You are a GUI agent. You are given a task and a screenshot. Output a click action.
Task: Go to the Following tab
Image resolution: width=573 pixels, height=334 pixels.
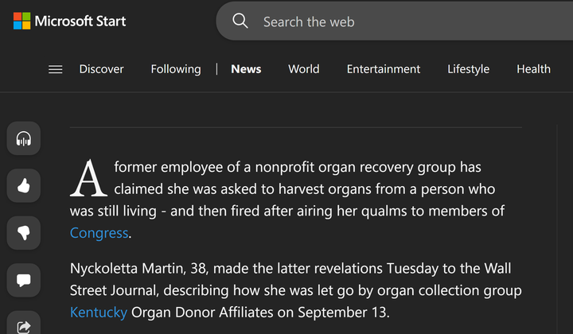176,69
